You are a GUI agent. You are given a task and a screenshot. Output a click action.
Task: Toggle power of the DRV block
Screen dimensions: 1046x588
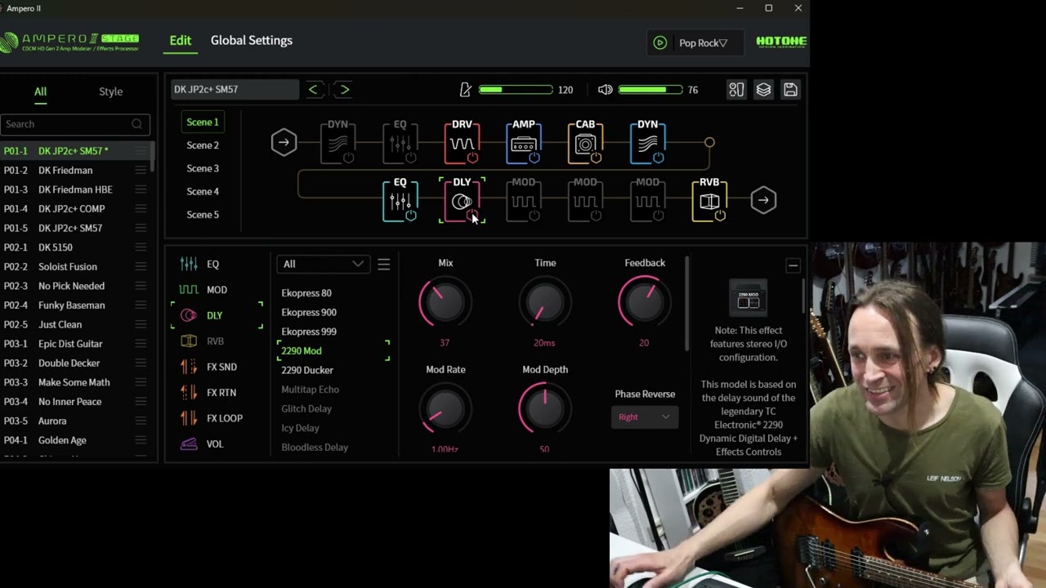coord(472,158)
